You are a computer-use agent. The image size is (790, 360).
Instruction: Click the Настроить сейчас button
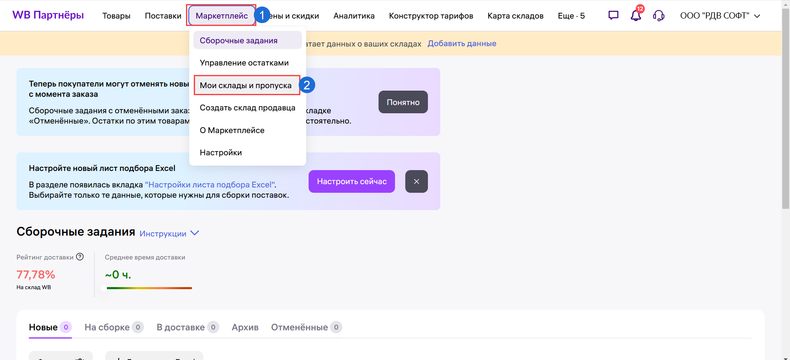[352, 181]
